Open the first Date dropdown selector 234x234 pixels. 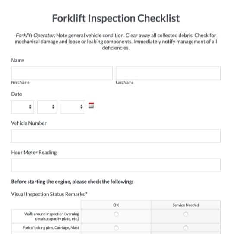pyautogui.click(x=22, y=107)
